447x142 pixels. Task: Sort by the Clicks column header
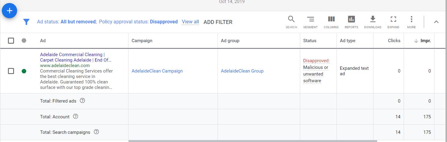(x=394, y=41)
